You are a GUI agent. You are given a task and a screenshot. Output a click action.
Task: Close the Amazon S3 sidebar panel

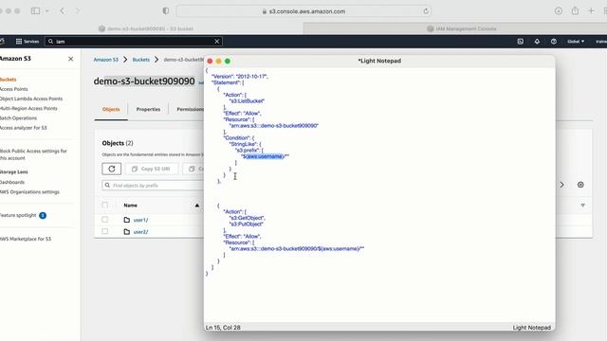[70, 59]
